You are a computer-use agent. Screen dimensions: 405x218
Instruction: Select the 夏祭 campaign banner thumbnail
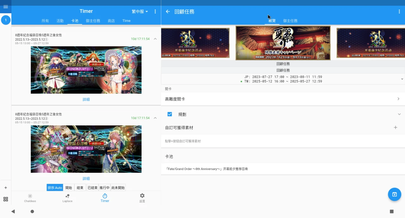point(283,43)
